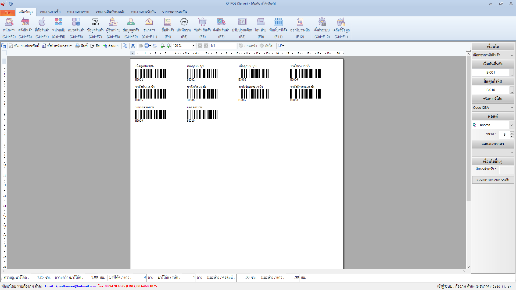Switch to รายงานการขาย tab

point(78,12)
